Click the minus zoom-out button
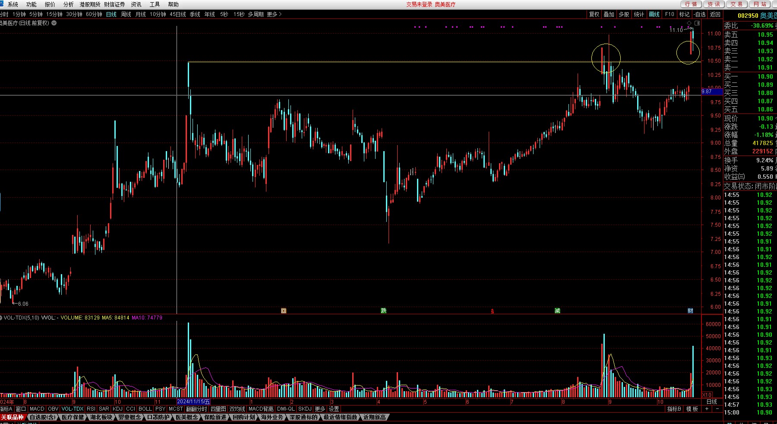The height and width of the screenshot is (424, 777). [x=717, y=409]
